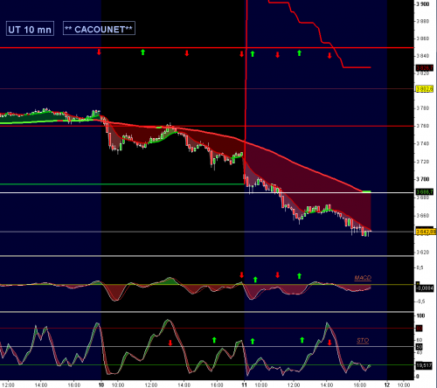
Task: Select the stochastic 50 midline level tag
Action: pyautogui.click(x=419, y=347)
